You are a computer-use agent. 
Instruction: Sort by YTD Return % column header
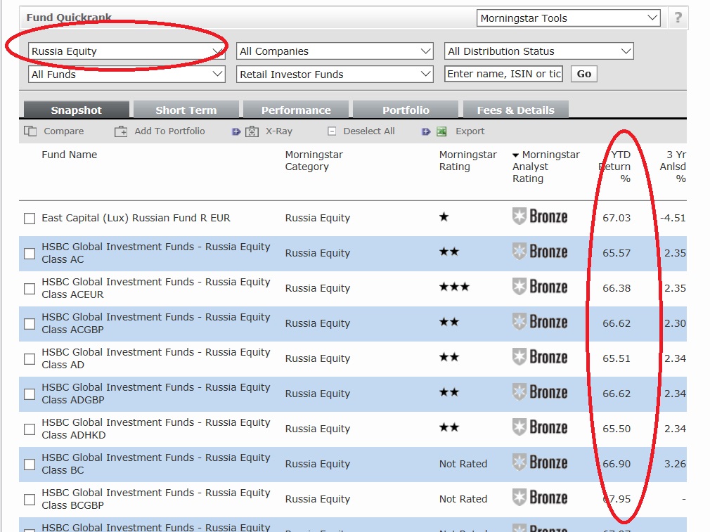[x=615, y=167]
